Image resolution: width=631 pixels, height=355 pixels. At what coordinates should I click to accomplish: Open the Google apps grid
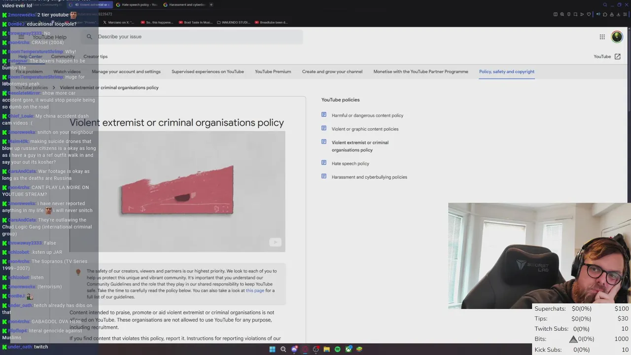602,36
